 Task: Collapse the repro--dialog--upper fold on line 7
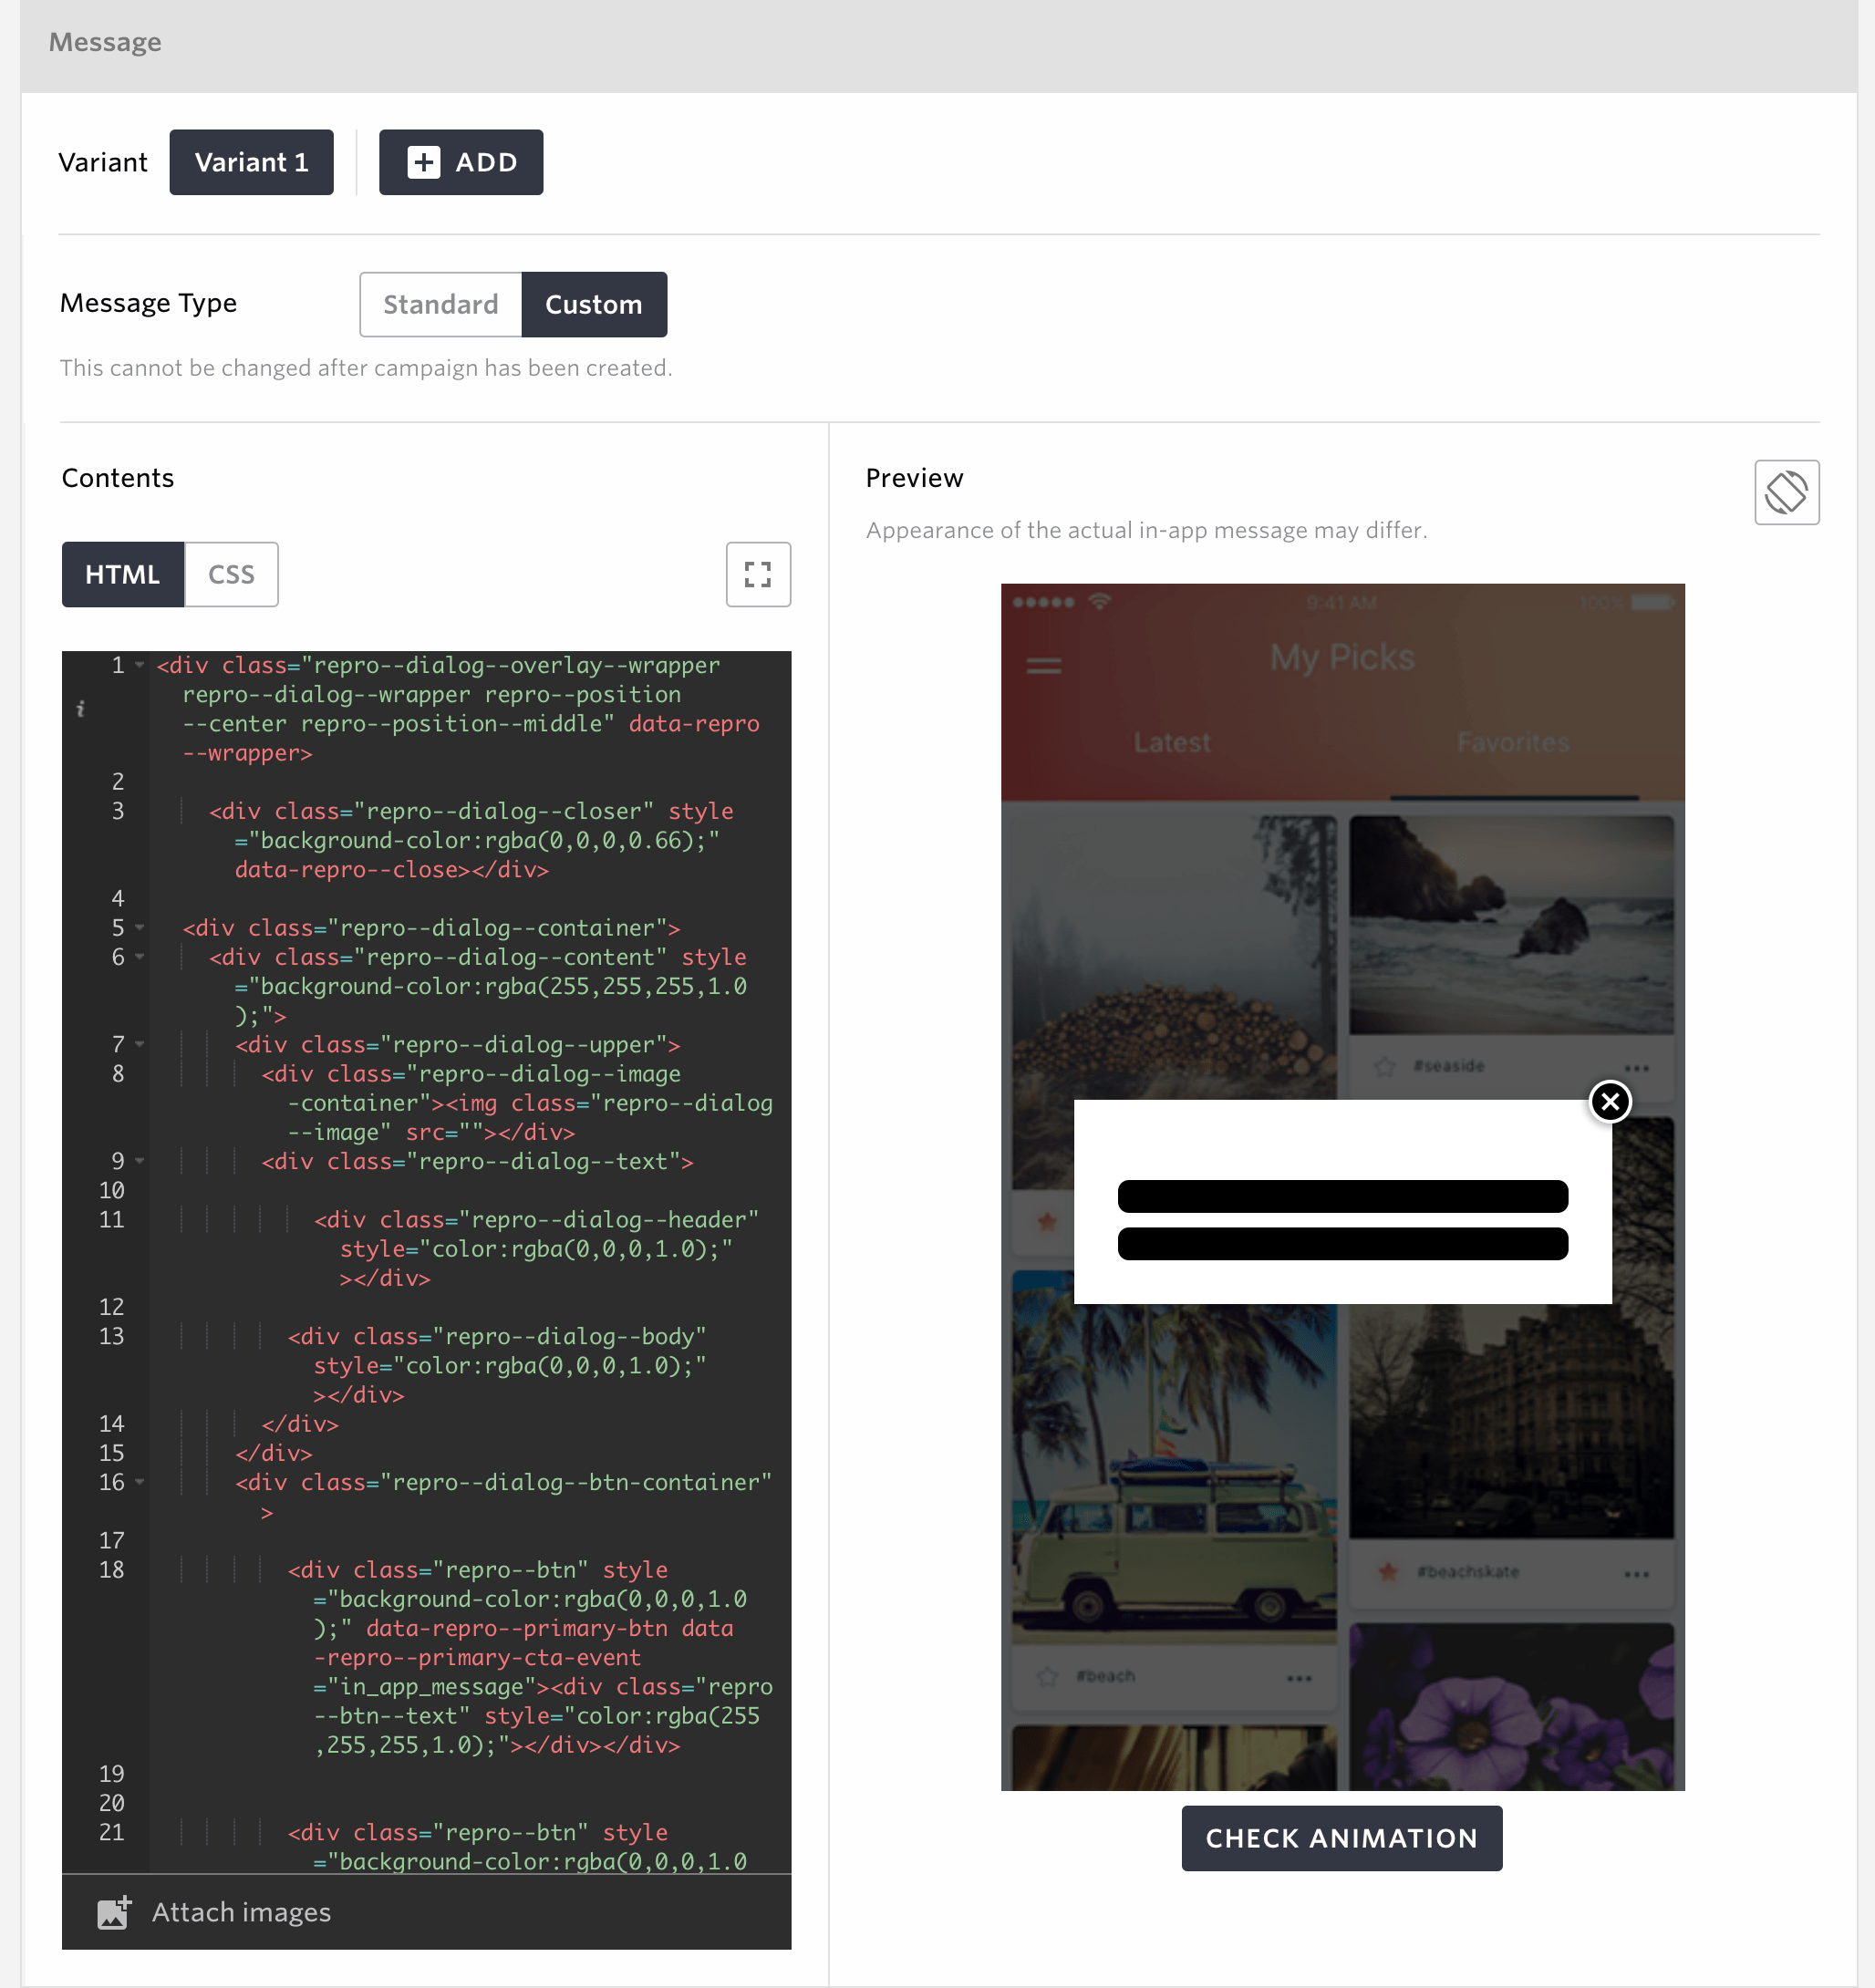tap(139, 1044)
